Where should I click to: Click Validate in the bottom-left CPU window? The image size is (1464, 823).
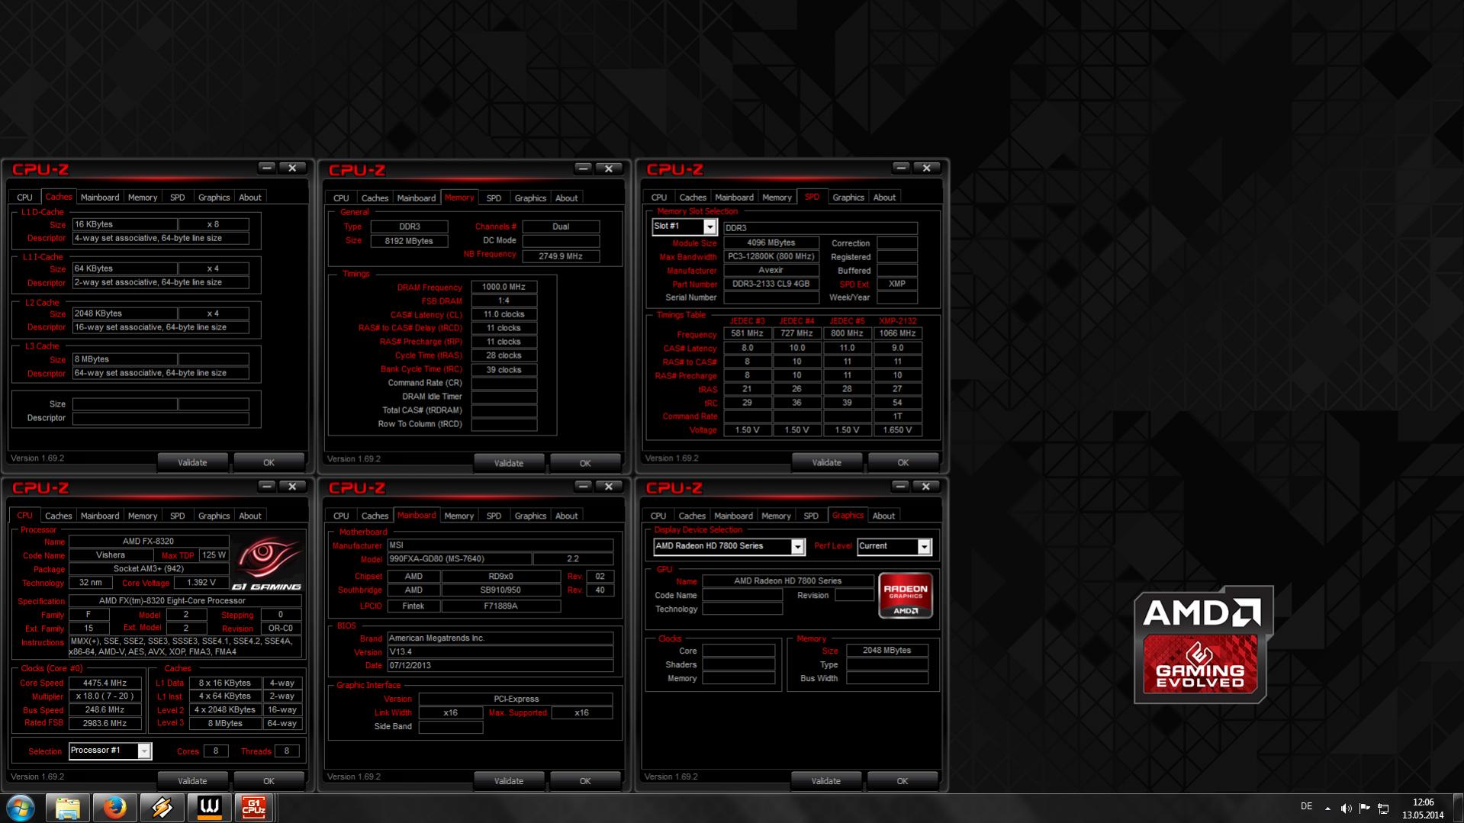[x=192, y=781]
